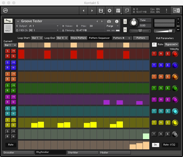The height and width of the screenshot is (157, 183).
Task: Click the exclamation mark panic icon
Action: (x=167, y=11)
